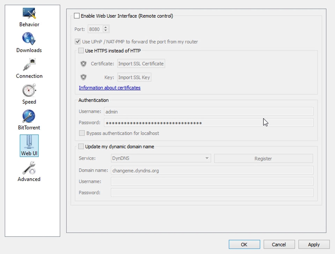Open the Speed settings icon
Screen dimensions: 335x254
click(29, 94)
